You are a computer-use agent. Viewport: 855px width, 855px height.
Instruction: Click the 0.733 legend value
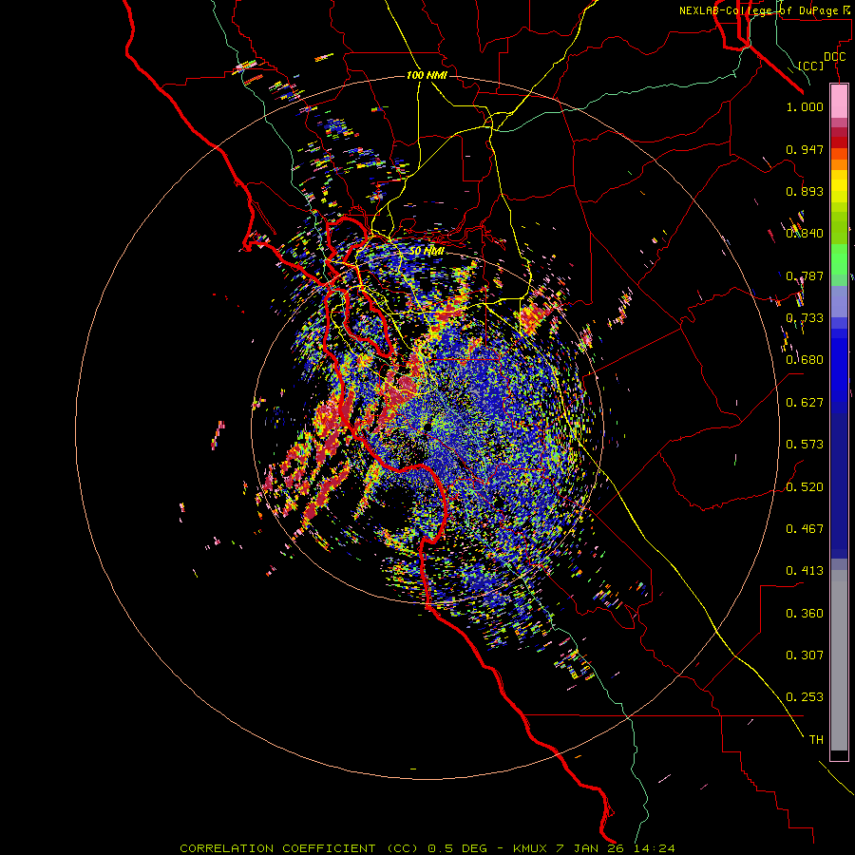pyautogui.click(x=805, y=318)
